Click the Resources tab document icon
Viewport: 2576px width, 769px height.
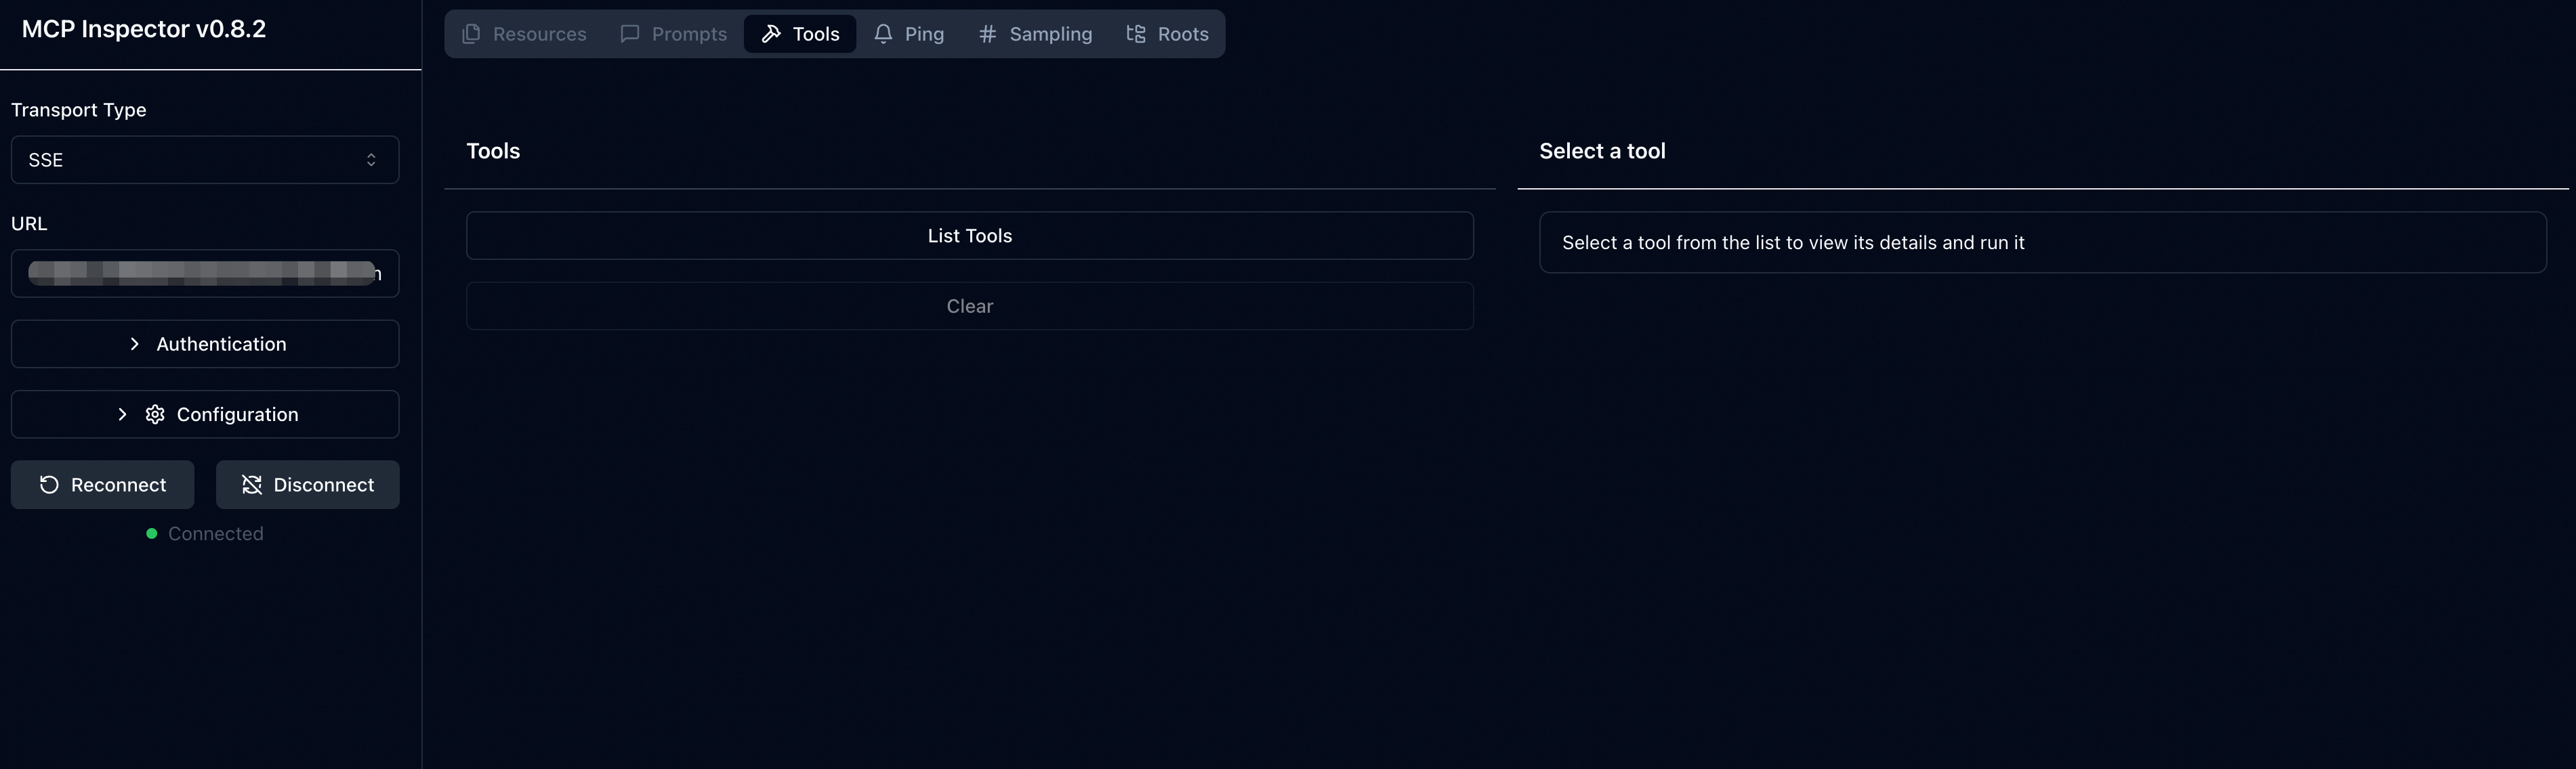coord(471,34)
